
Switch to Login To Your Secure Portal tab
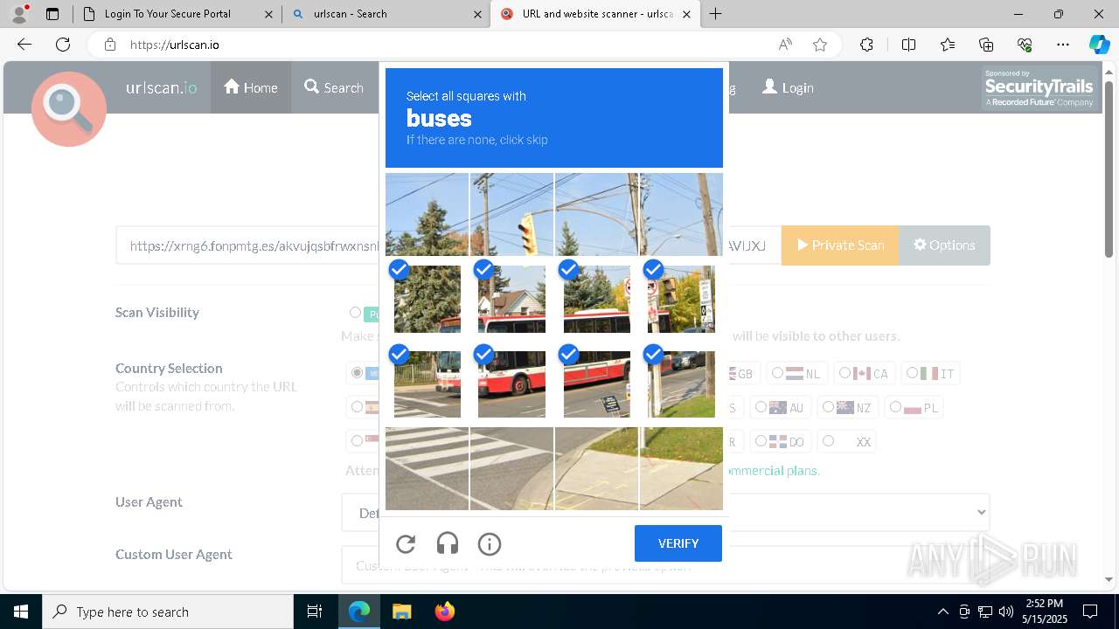[166, 14]
